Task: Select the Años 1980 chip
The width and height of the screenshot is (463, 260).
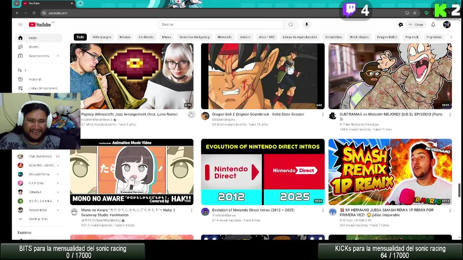Action: pos(267,37)
